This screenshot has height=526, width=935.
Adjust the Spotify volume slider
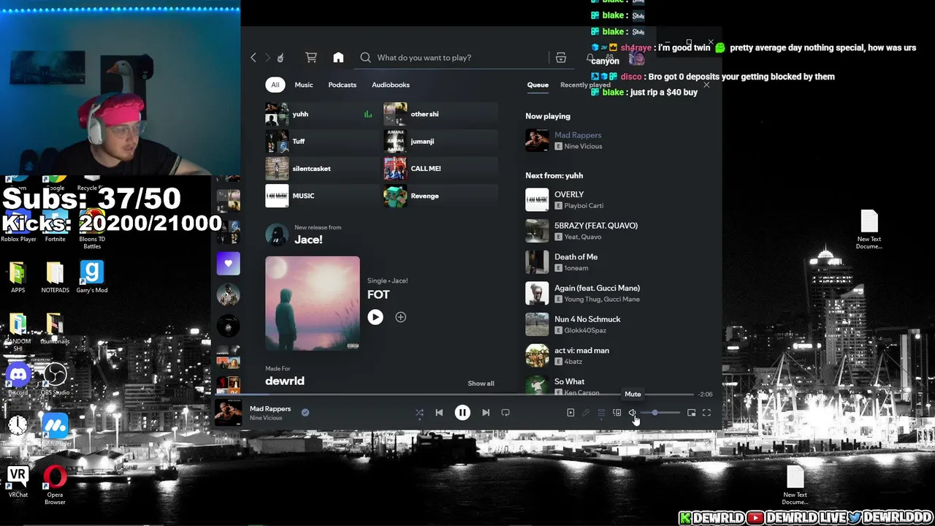[x=660, y=413]
